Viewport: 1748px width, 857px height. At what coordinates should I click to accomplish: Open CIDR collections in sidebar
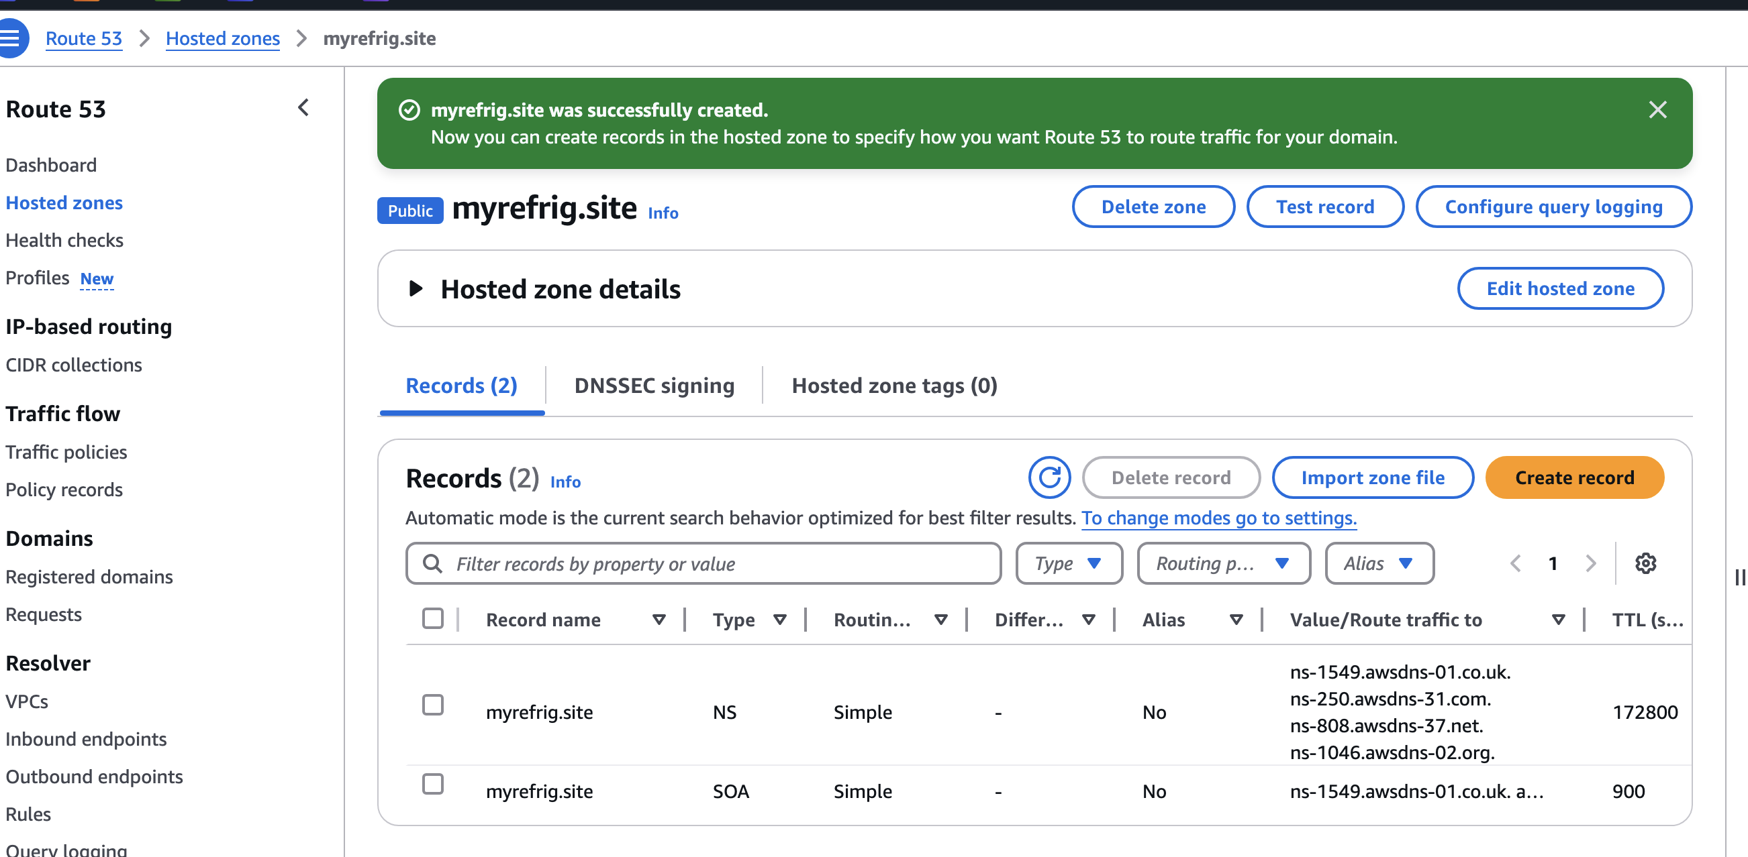pyautogui.click(x=74, y=365)
